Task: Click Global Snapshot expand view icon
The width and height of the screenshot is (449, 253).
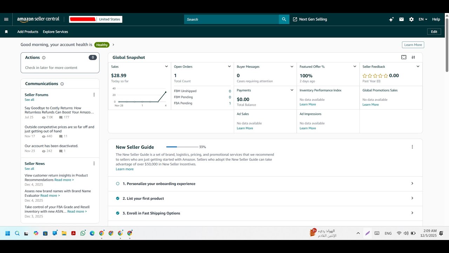Action: click(404, 57)
